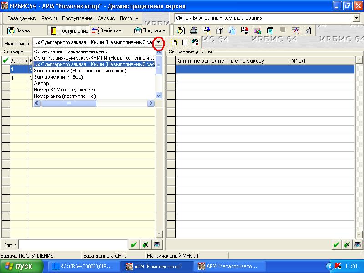Click the save-to-disk document icon in toolbar

[x=245, y=30]
